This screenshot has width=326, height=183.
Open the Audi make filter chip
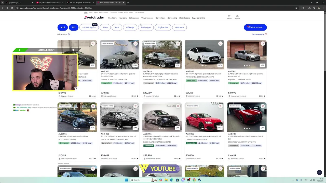click(63, 27)
